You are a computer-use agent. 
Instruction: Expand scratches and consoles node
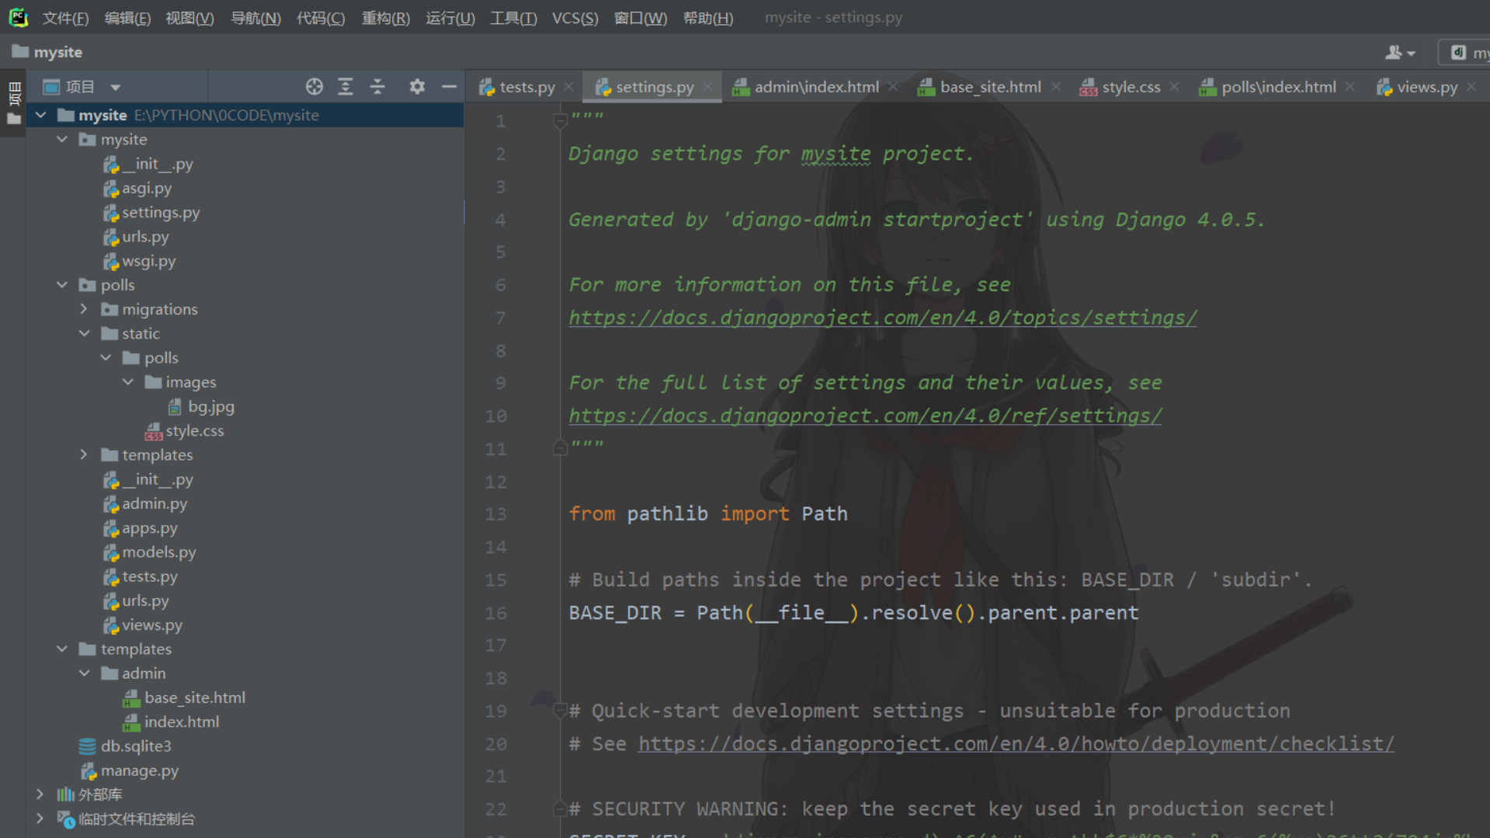tap(40, 819)
